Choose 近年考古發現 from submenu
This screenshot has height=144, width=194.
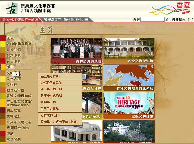click(60, 109)
